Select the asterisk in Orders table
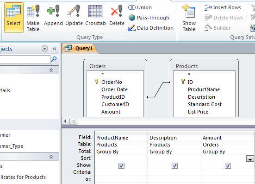 [102, 75]
